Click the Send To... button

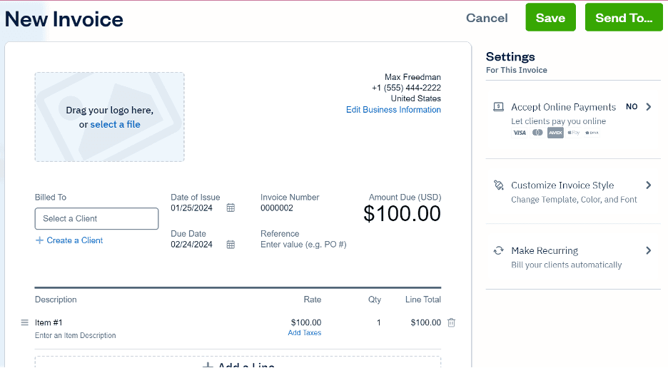tap(624, 18)
